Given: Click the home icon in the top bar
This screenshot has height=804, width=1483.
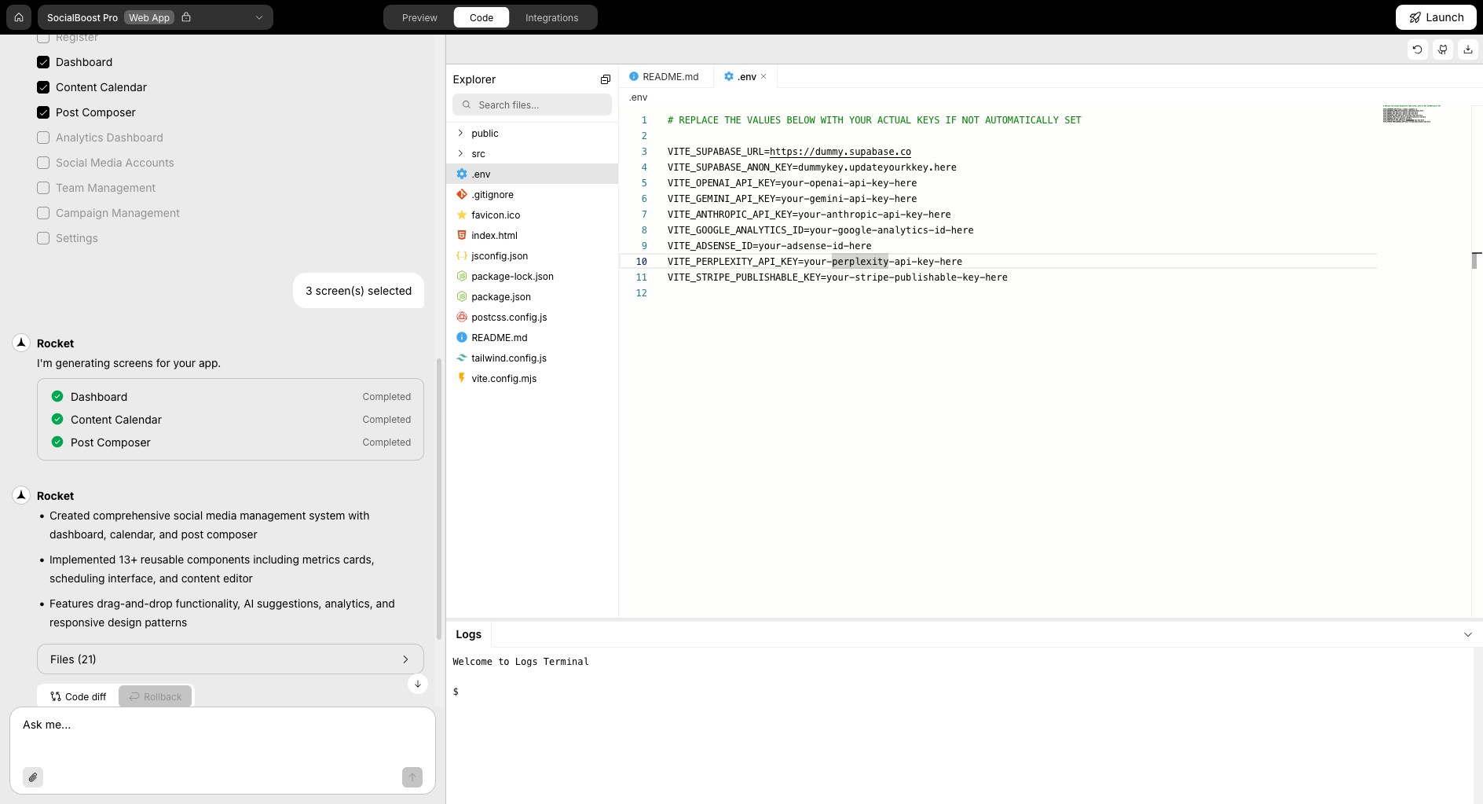Looking at the screenshot, I should 18,17.
